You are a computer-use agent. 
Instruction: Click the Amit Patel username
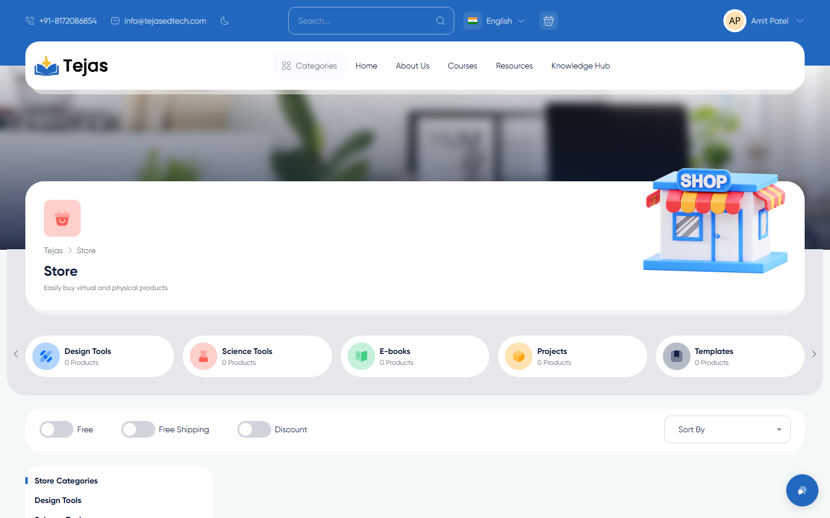click(x=770, y=21)
